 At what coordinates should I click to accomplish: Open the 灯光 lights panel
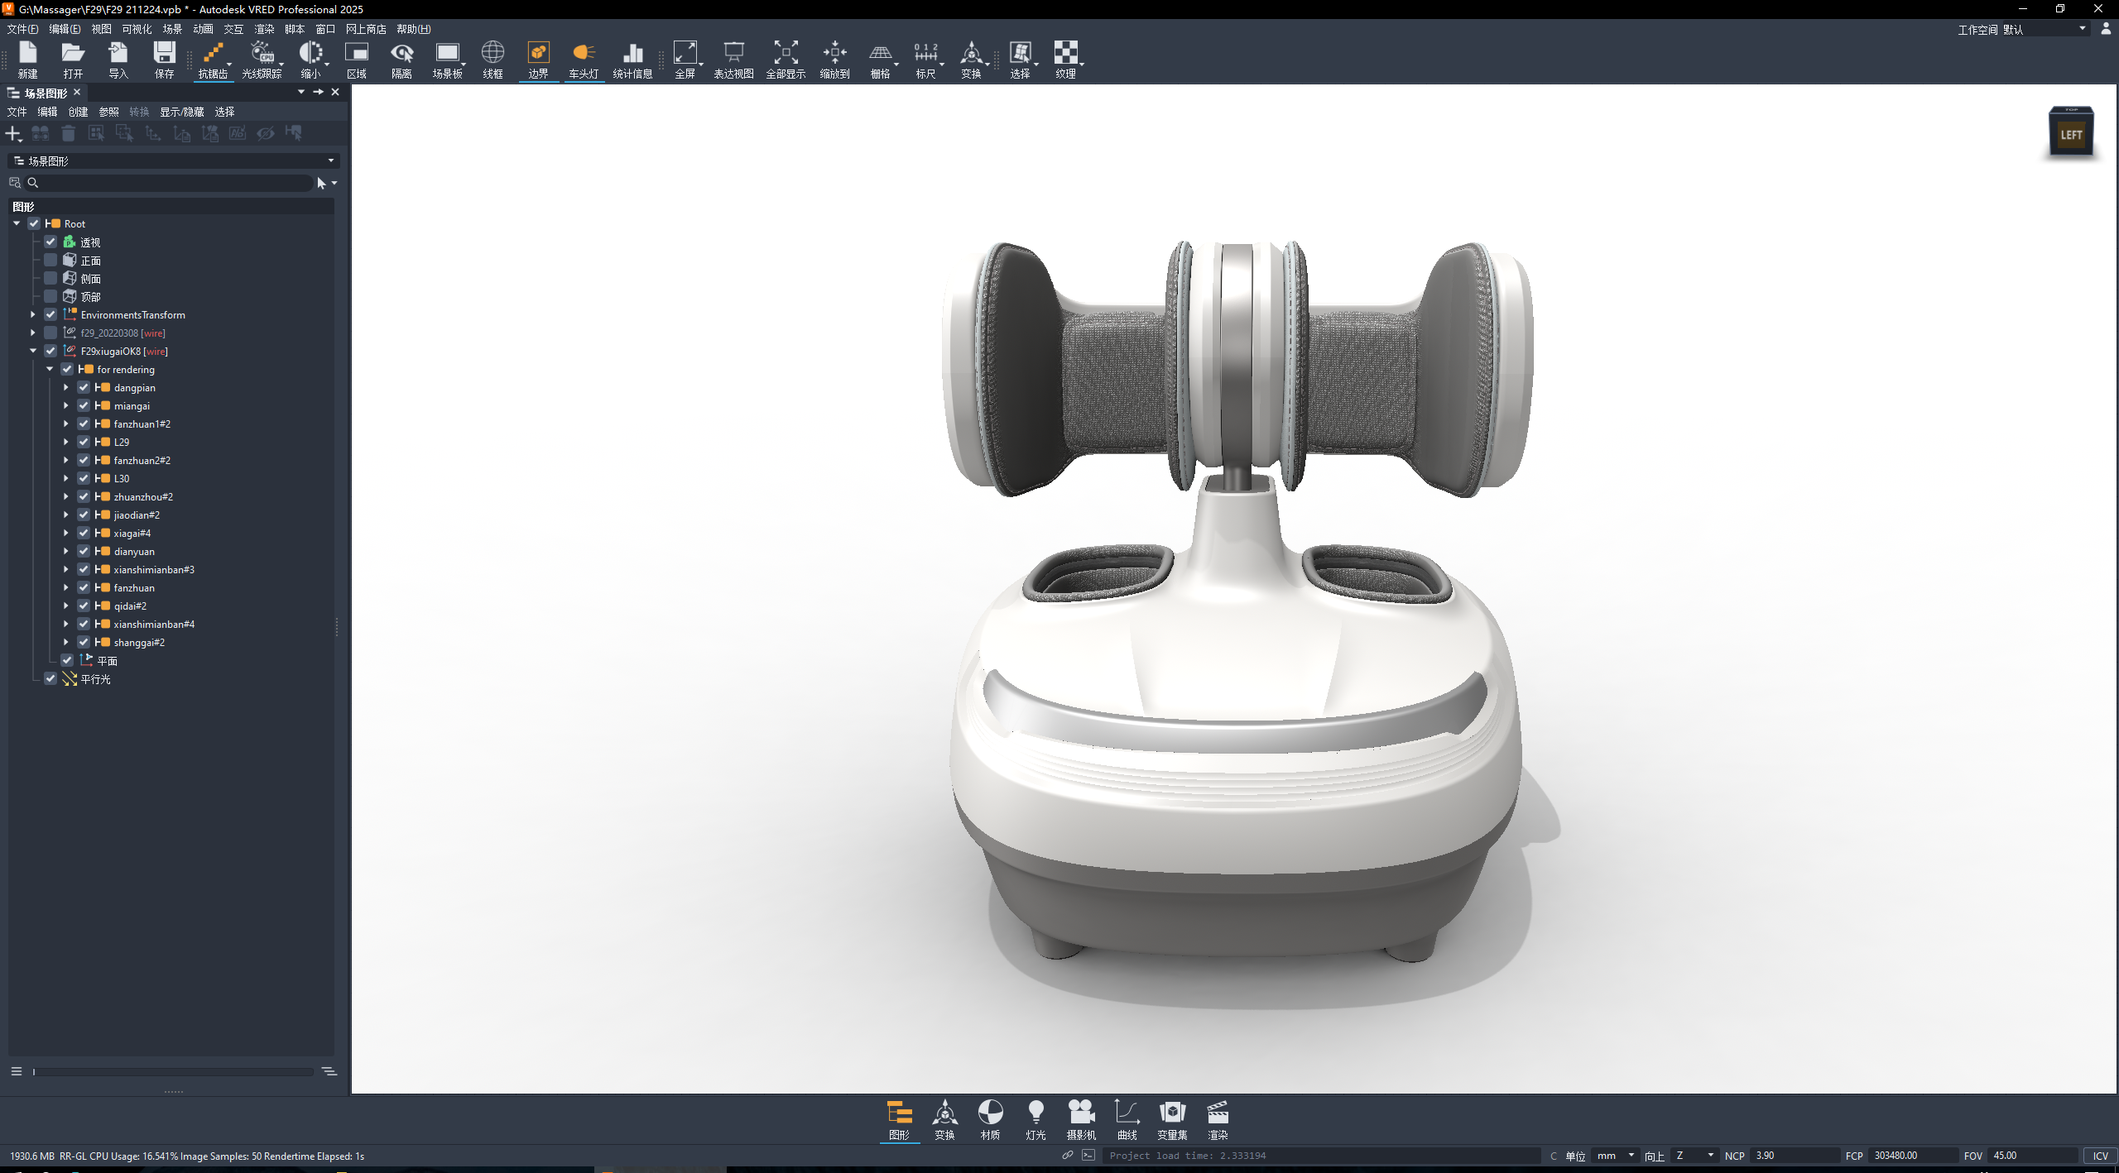(x=1035, y=1119)
